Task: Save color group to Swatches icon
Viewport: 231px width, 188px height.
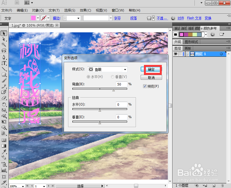Action: pos(222,35)
